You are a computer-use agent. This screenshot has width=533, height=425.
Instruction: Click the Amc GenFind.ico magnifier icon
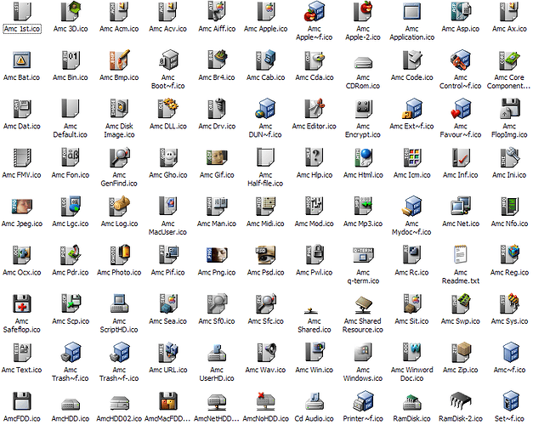(x=119, y=158)
